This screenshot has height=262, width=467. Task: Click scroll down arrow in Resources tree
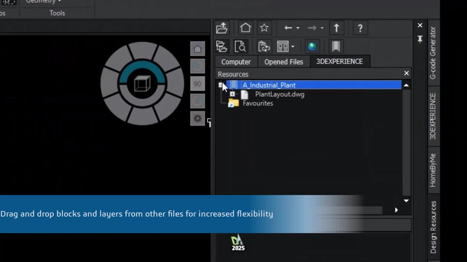click(x=406, y=201)
